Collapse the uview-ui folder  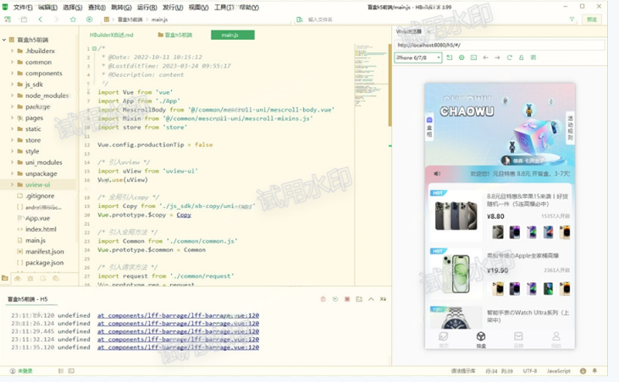click(12, 184)
